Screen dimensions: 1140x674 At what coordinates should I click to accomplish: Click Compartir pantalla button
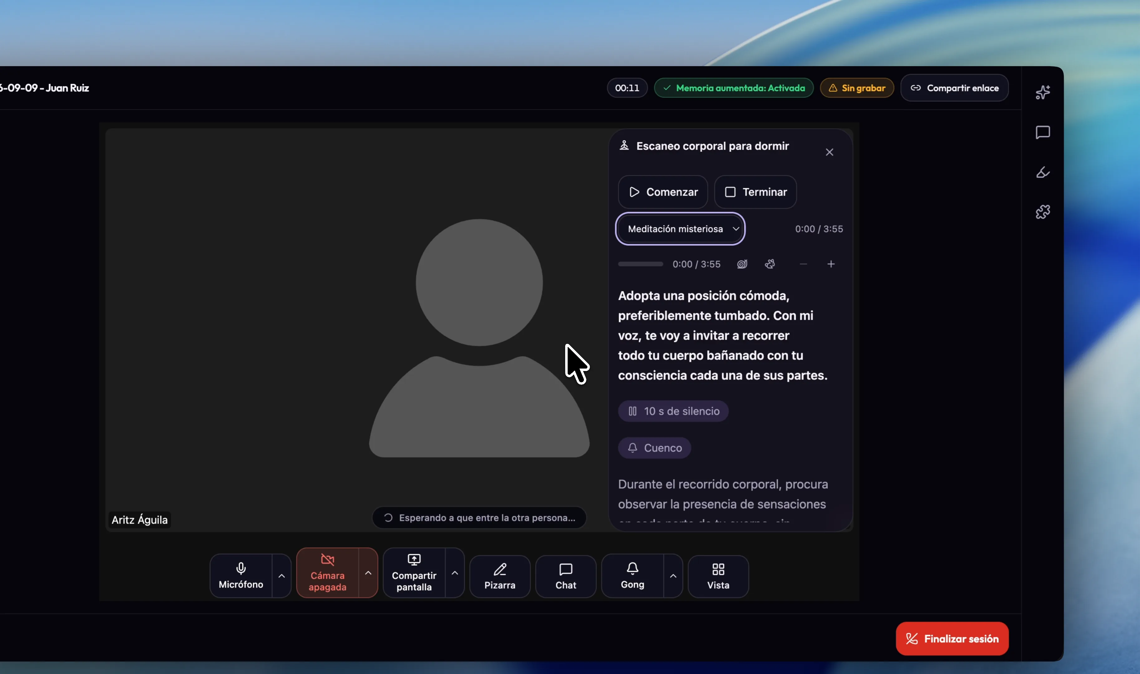click(414, 573)
